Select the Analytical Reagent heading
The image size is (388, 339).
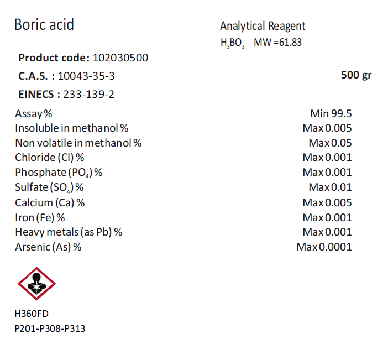pyautogui.click(x=263, y=26)
